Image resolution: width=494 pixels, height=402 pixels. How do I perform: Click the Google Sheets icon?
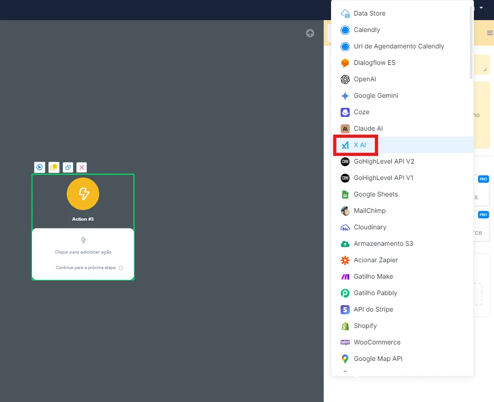click(345, 195)
